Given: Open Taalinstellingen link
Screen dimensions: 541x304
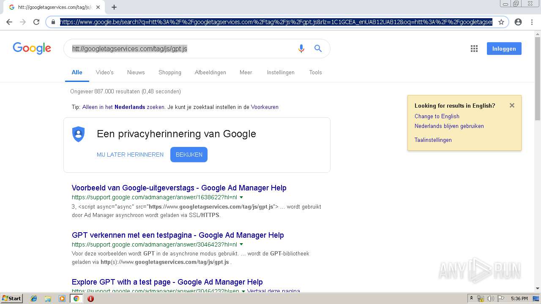Looking at the screenshot, I should point(433,140).
